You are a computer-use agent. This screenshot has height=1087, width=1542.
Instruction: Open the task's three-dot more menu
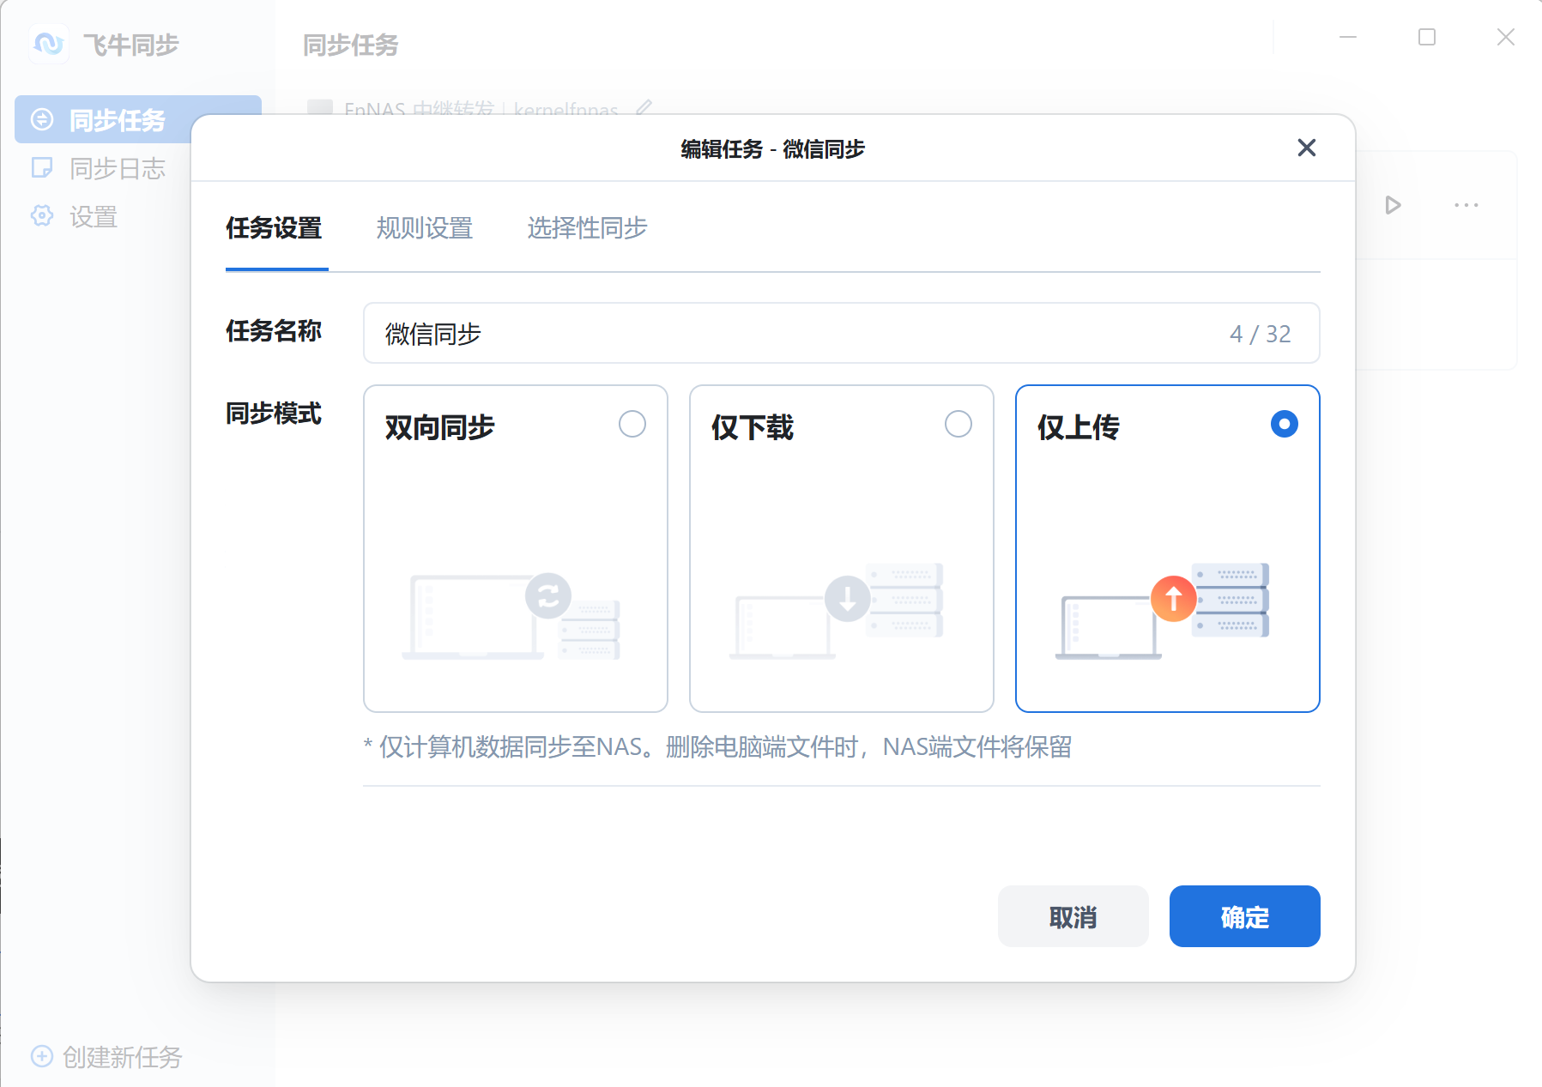coord(1466,205)
